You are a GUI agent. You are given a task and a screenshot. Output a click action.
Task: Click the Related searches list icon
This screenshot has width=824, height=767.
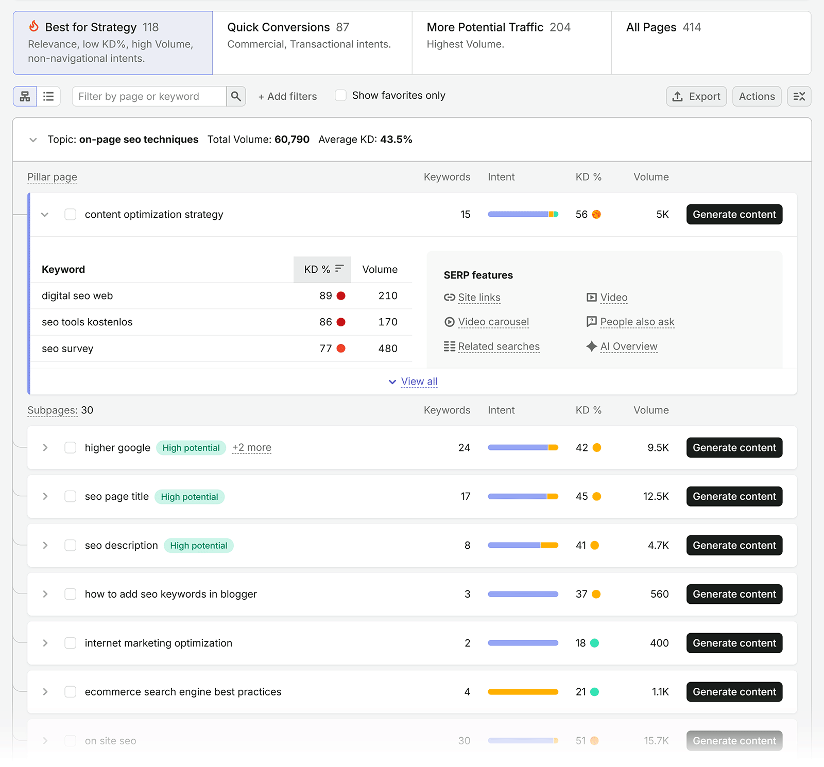click(450, 346)
